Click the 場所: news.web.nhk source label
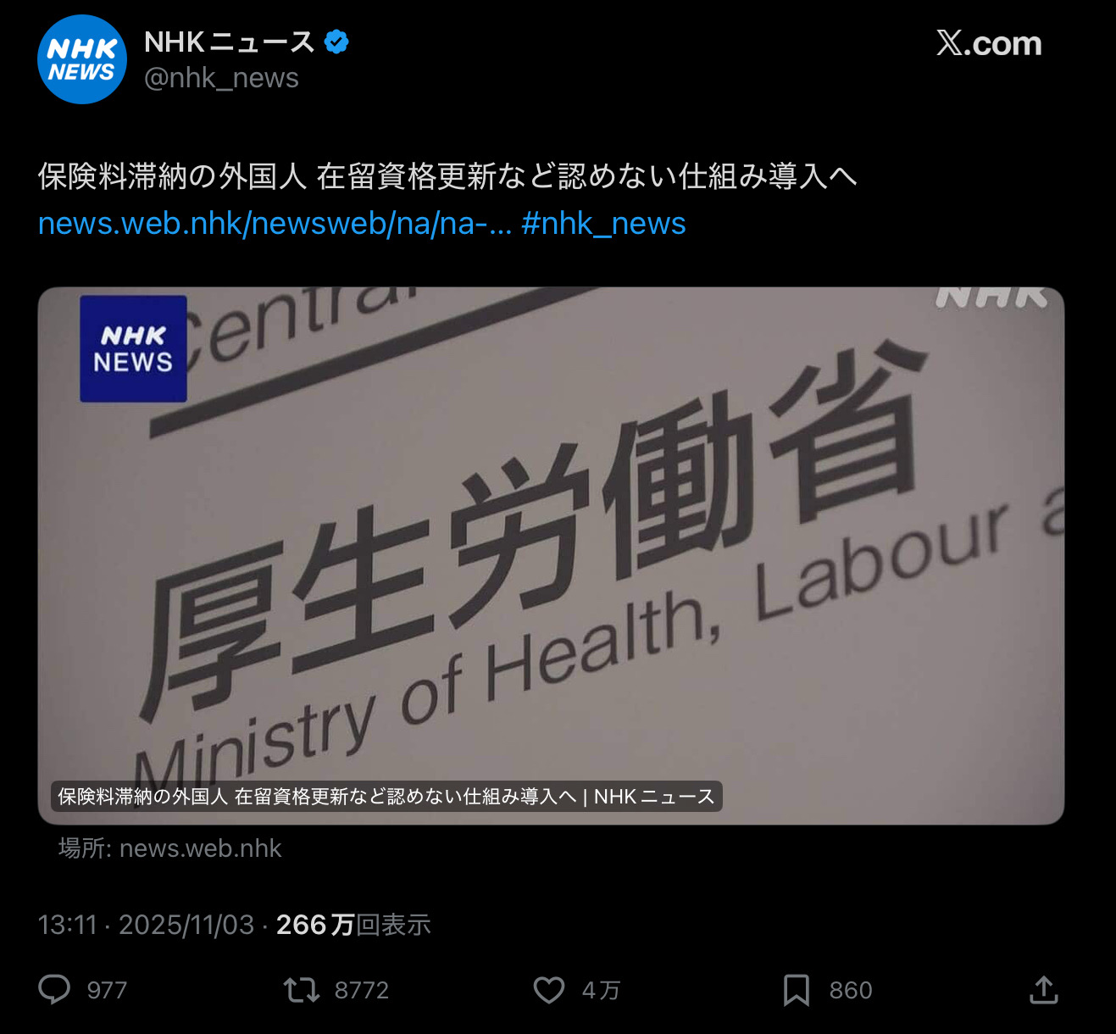1116x1034 pixels. [169, 848]
